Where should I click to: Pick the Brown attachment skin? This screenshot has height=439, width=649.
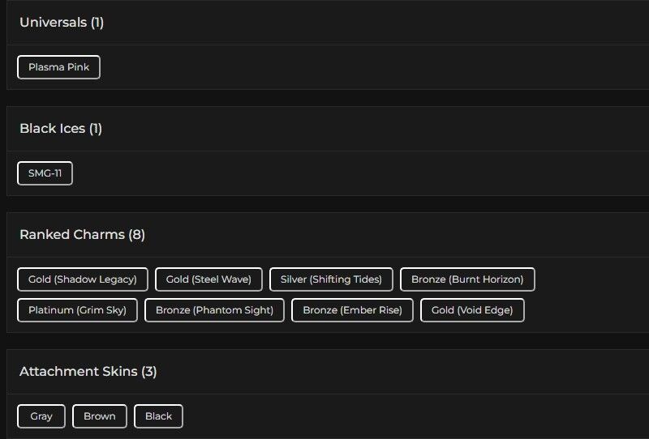point(100,416)
